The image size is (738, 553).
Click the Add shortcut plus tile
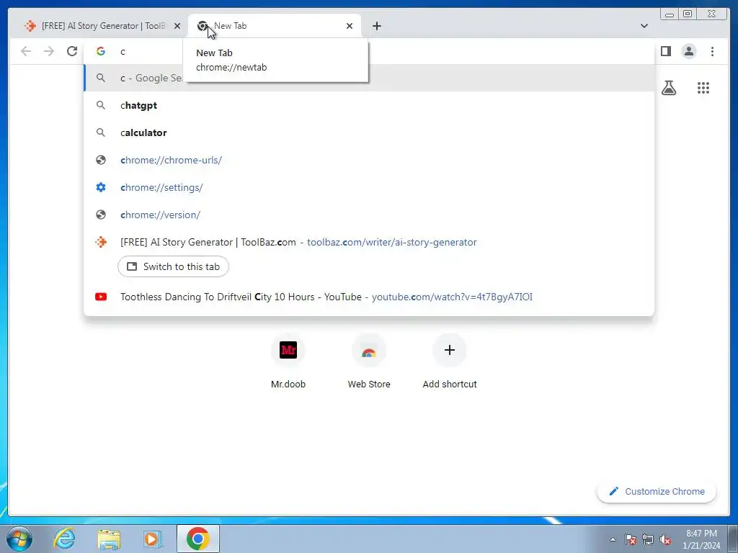(x=450, y=363)
